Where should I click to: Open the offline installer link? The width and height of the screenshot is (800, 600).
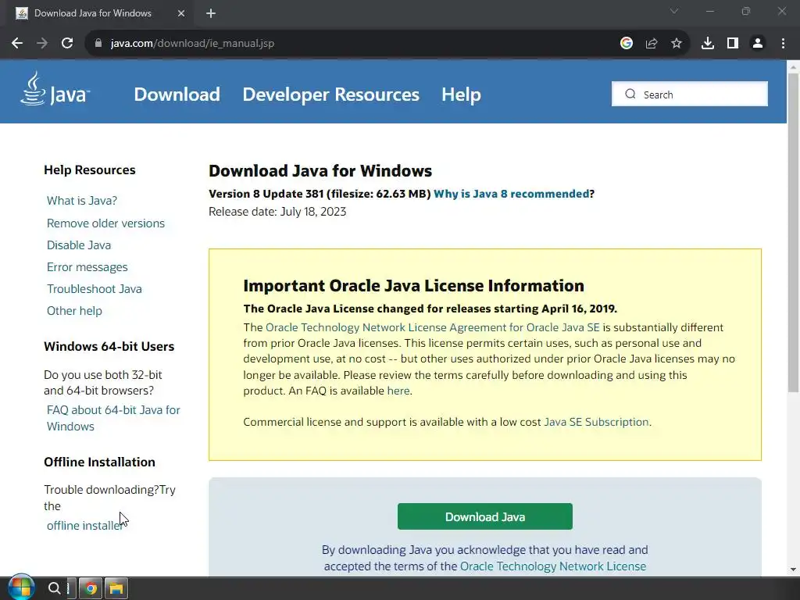(x=84, y=526)
